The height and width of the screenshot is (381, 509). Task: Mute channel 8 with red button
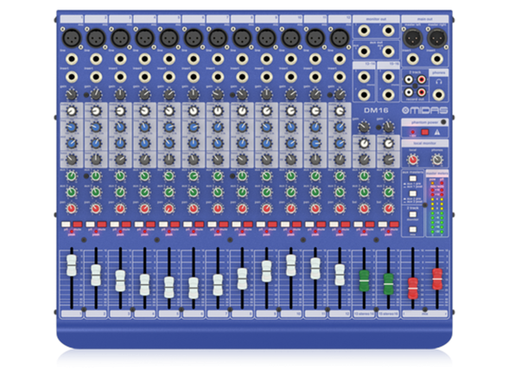[x=248, y=225]
